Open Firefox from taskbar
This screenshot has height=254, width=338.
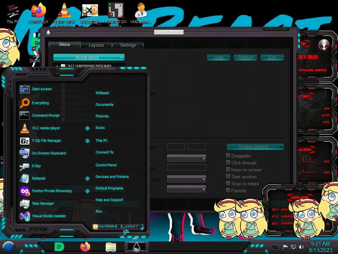85,247
